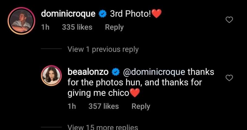Open the dominicroque username link
The height and width of the screenshot is (130, 247).
click(68, 14)
